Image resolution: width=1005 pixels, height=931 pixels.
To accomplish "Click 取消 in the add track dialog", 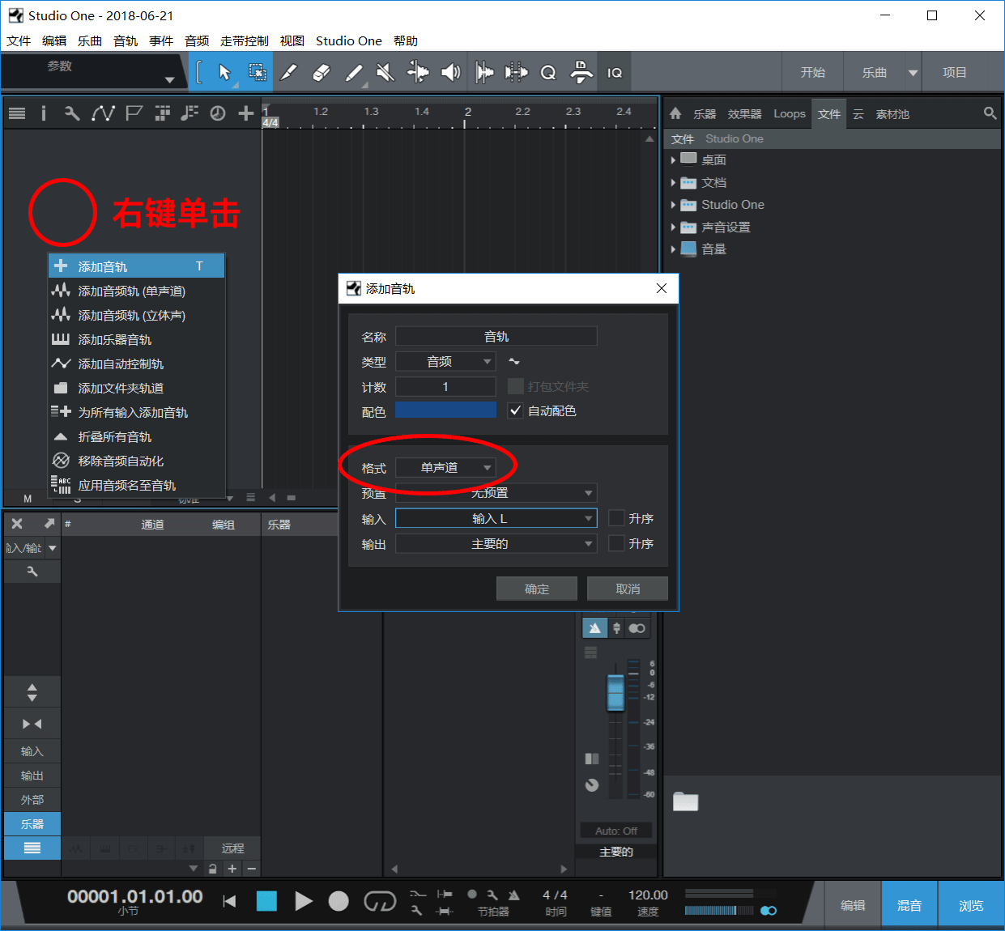I will (x=628, y=589).
